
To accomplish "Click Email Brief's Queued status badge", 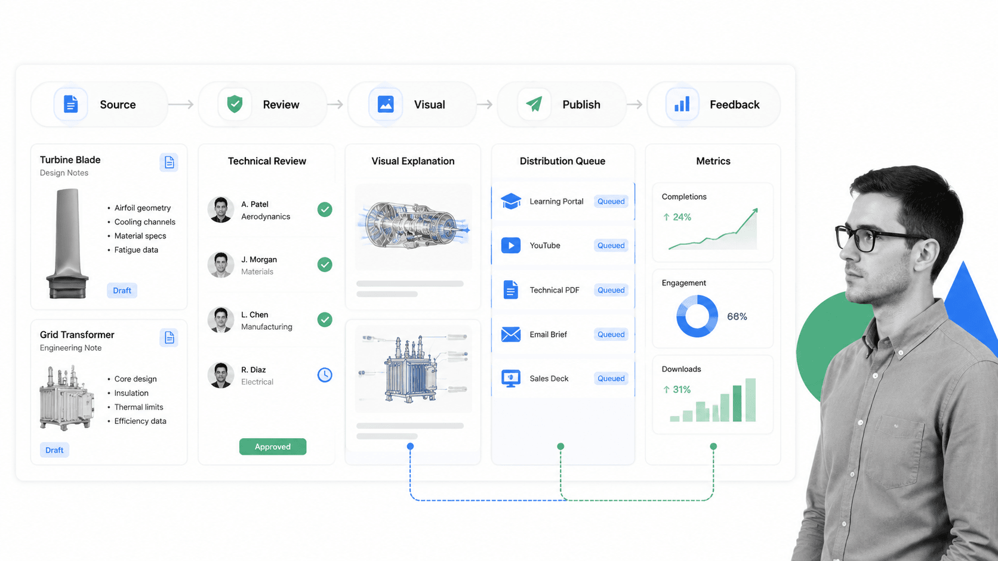I will point(611,334).
